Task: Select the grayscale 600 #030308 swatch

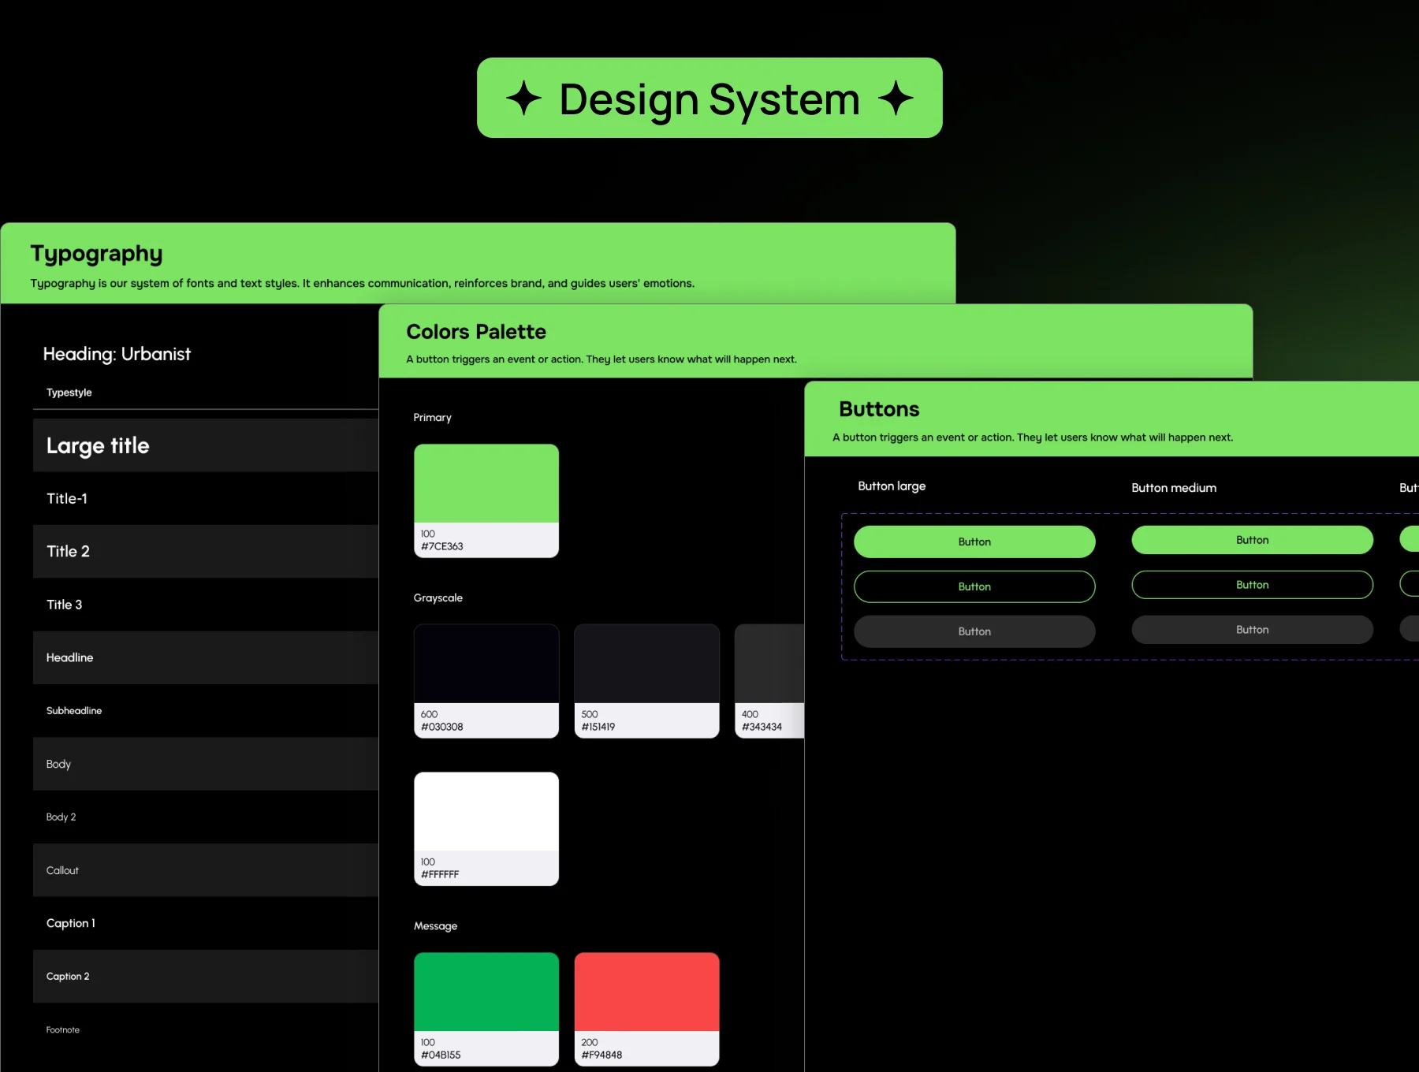Action: coord(486,681)
